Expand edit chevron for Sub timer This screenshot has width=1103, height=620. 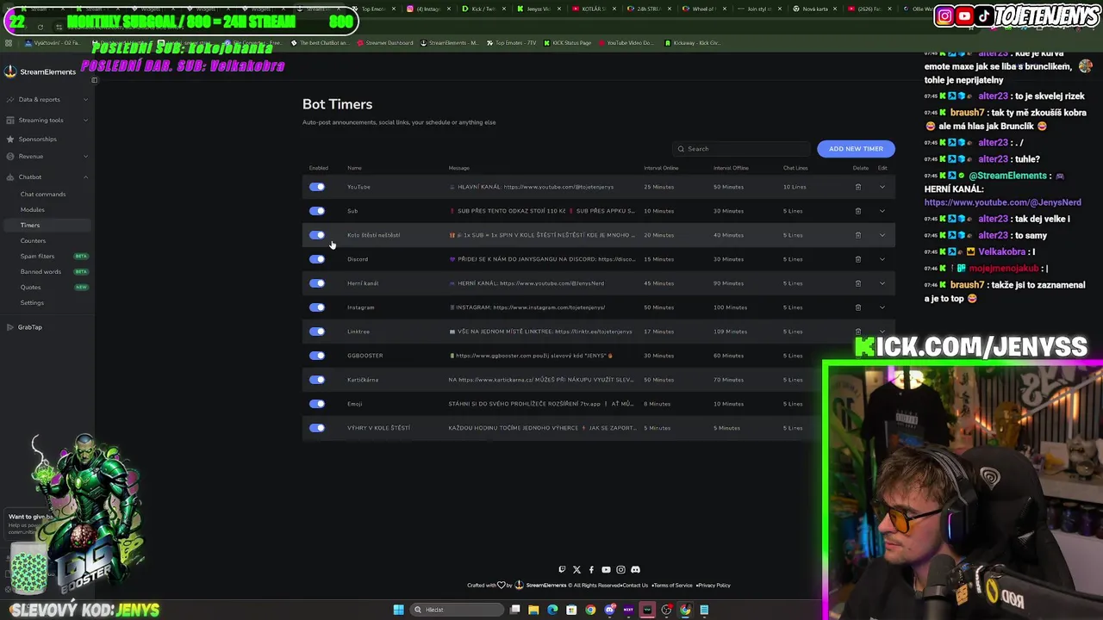click(882, 211)
